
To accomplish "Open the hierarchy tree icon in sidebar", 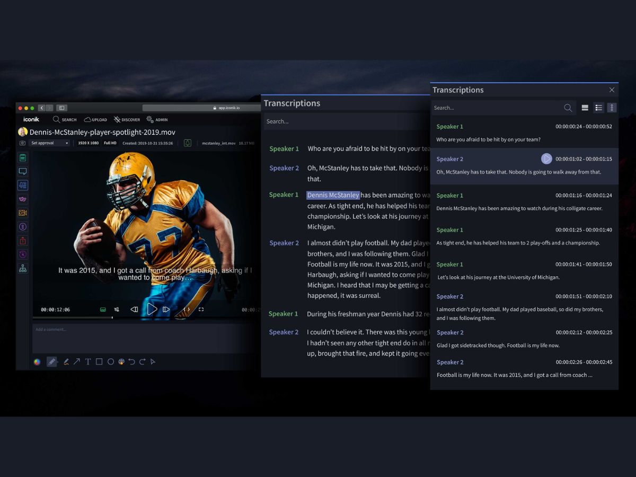I will [23, 269].
